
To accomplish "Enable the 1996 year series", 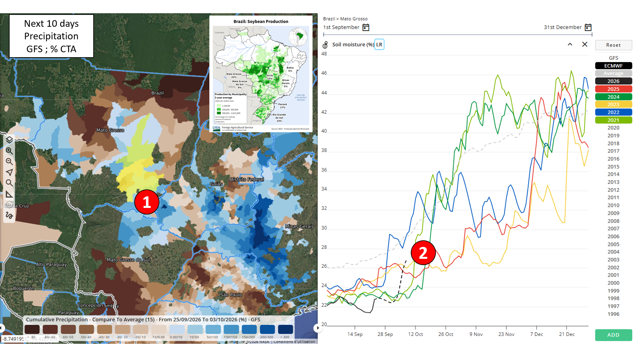I will pyautogui.click(x=614, y=314).
